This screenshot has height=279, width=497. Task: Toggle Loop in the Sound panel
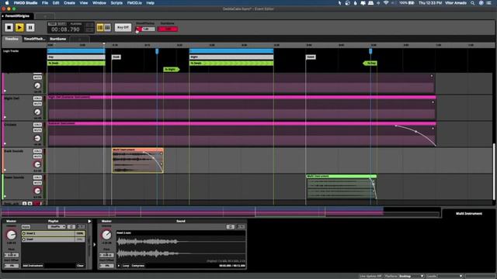tap(126, 266)
